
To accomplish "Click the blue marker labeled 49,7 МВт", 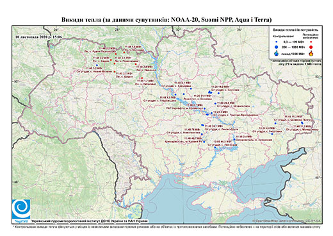I will [x=204, y=142].
